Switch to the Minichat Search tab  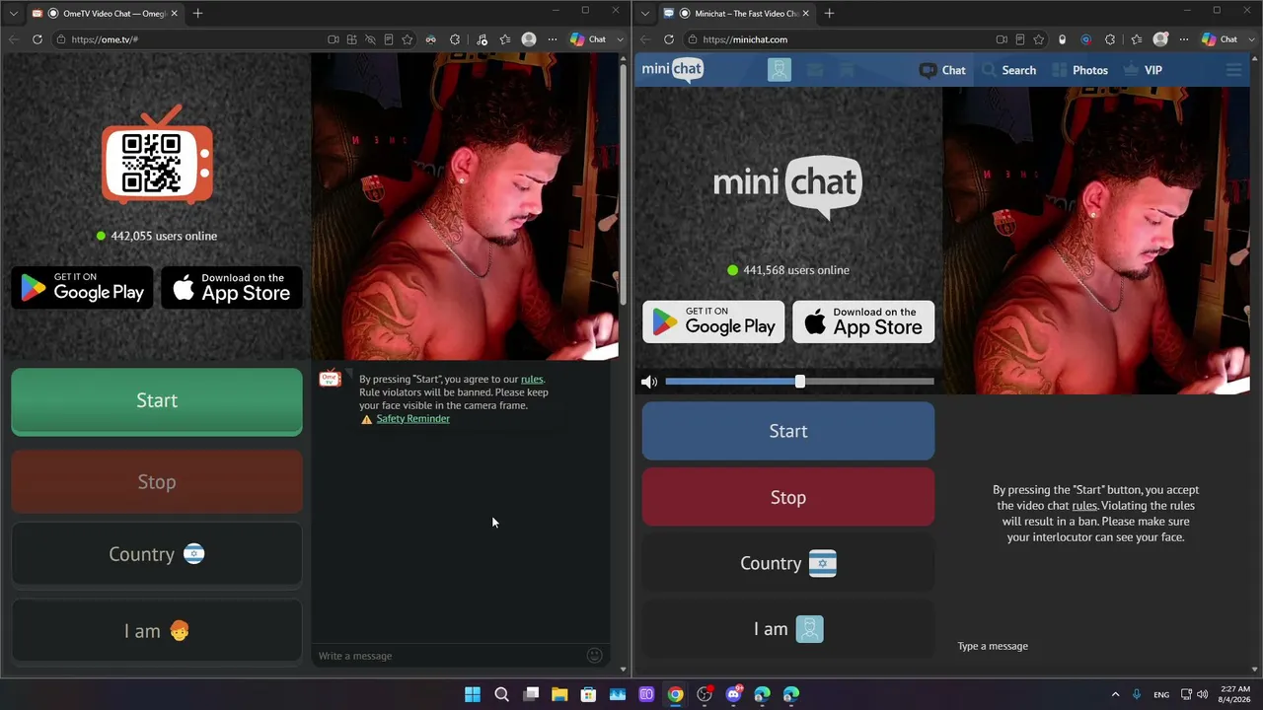1009,70
